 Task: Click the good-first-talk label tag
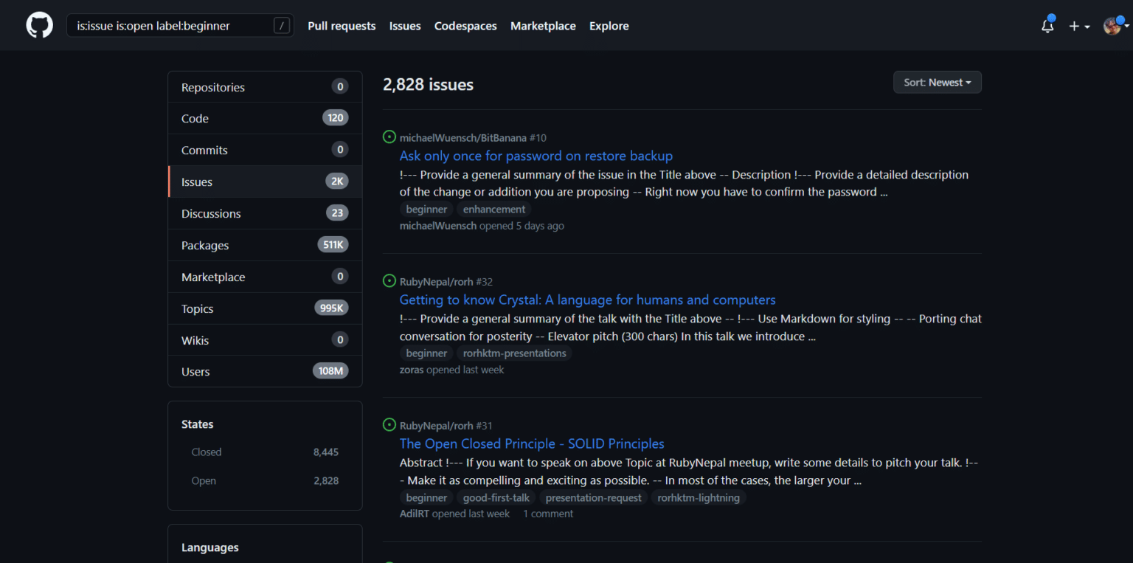496,497
